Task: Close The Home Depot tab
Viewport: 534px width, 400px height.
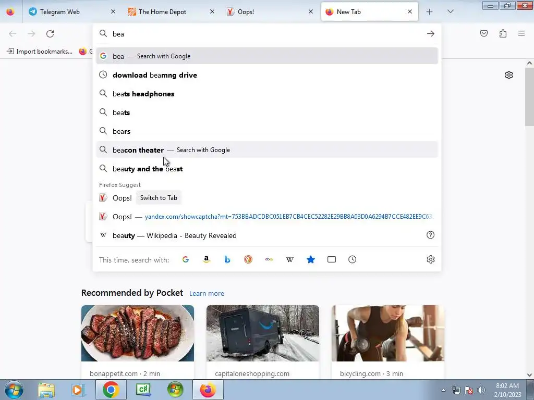Action: click(212, 12)
